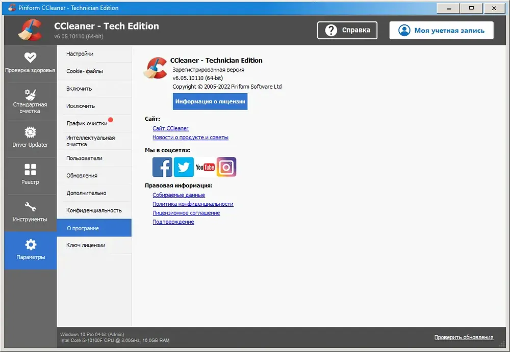
Task: Open the Facebook social icon
Action: (162, 167)
